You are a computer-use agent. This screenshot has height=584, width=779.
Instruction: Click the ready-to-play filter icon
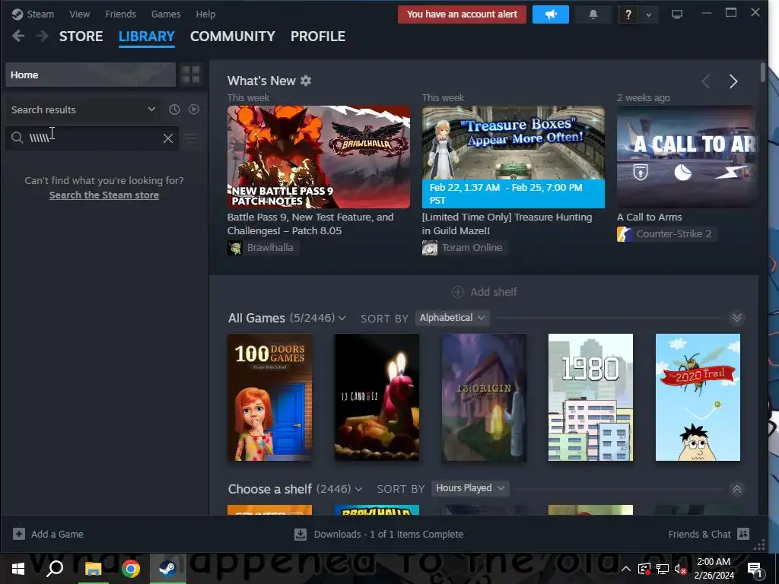pos(194,109)
